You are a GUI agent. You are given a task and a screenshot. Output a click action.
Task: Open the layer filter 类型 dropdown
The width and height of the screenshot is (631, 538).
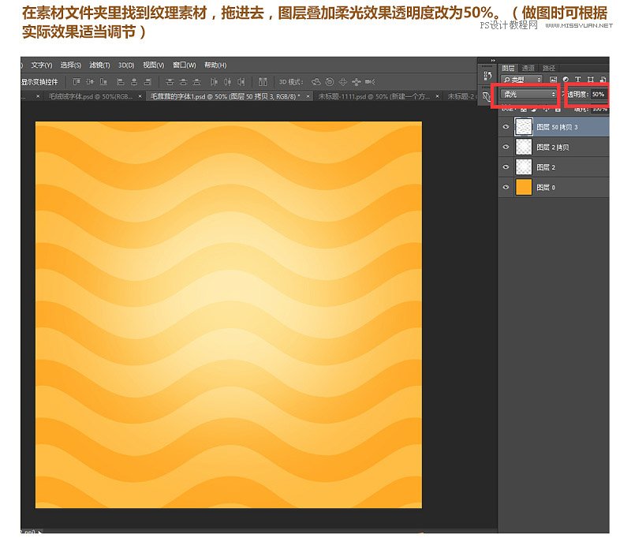(x=522, y=80)
